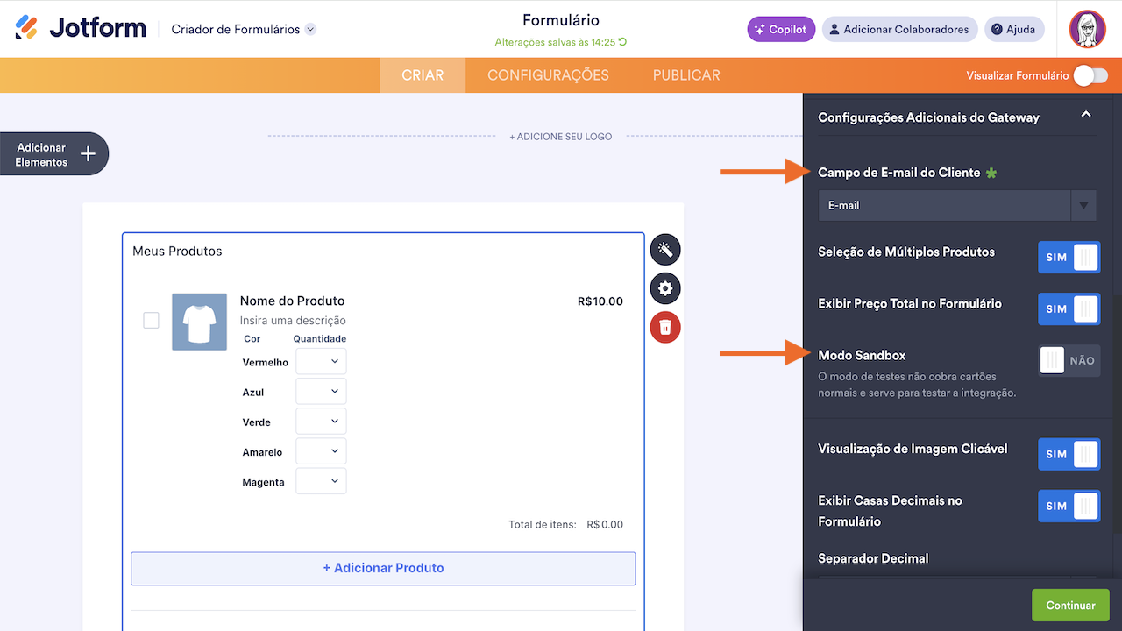
Task: Click the magic wand styling icon
Action: click(664, 249)
